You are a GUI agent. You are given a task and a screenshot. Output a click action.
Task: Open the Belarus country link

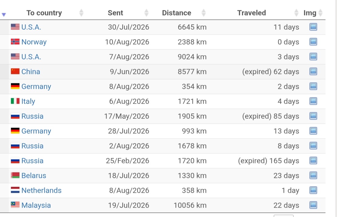[34, 176]
